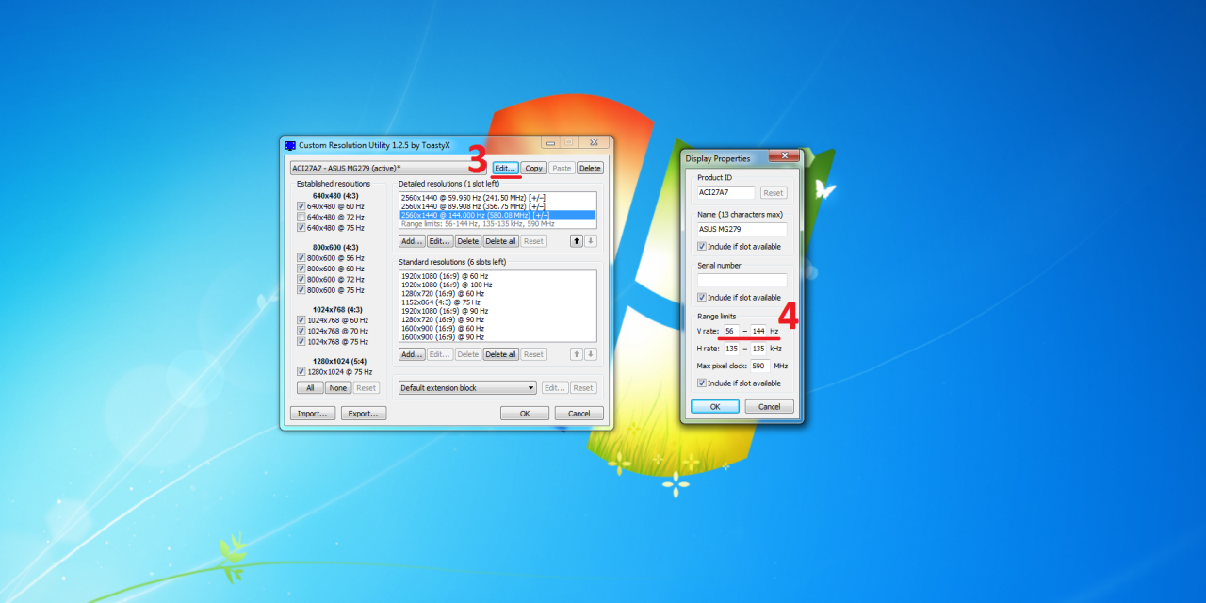Click OK in Display Properties dialog
1206x603 pixels.
click(715, 407)
